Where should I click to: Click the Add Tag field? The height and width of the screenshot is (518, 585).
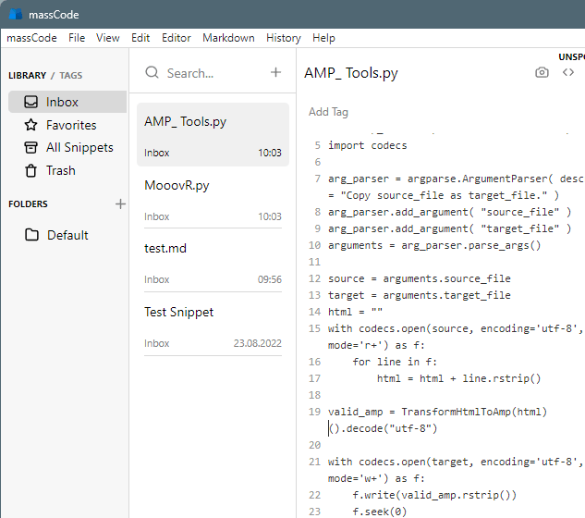[328, 112]
